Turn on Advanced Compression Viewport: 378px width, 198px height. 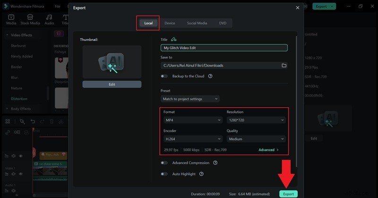tap(164, 163)
